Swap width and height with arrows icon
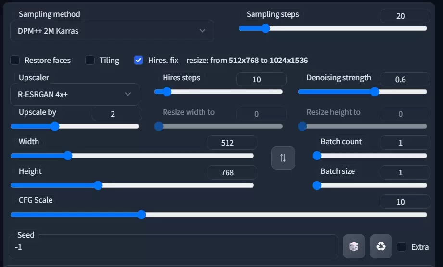This screenshot has height=267, width=443. pyautogui.click(x=283, y=158)
